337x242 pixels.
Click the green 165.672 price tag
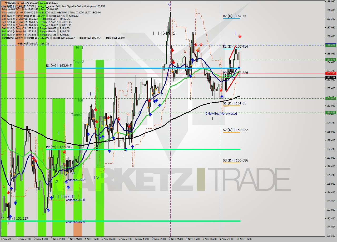331,45
